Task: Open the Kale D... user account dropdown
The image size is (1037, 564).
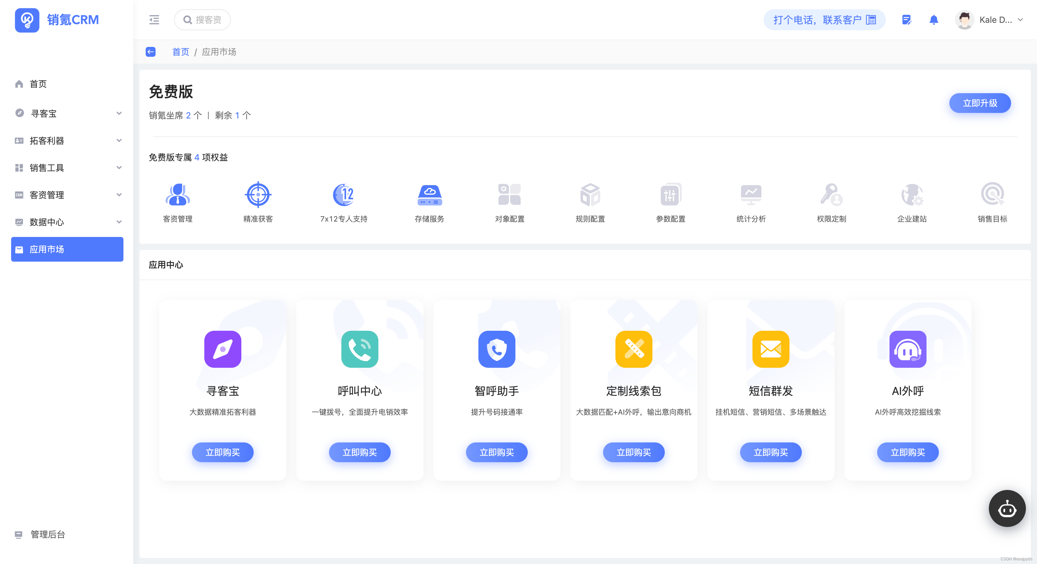Action: (x=989, y=20)
